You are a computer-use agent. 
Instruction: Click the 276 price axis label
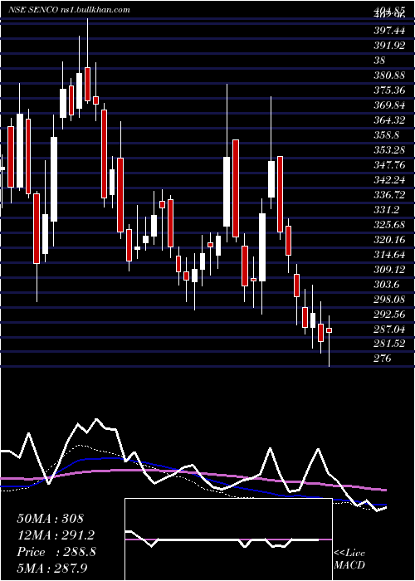click(x=383, y=359)
